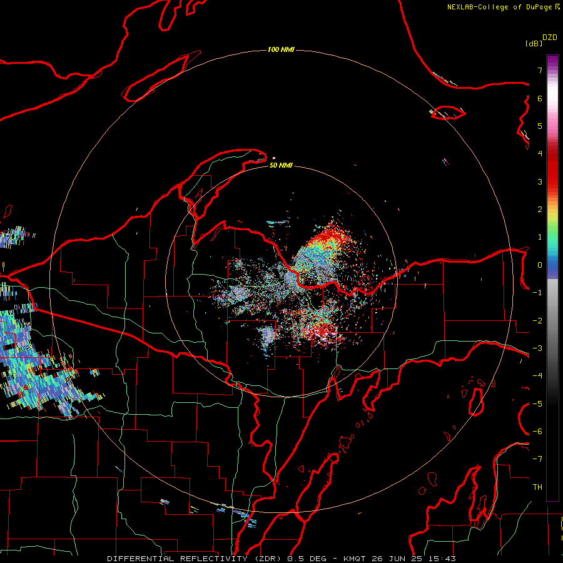Click the -7 value on the color scale

(x=537, y=459)
